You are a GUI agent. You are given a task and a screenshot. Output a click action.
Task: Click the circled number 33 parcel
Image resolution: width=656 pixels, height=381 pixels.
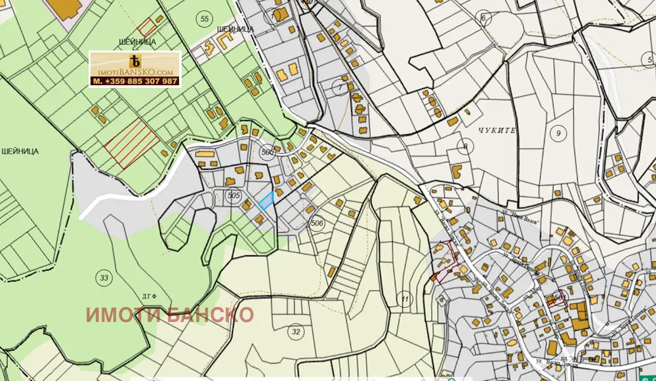(x=104, y=277)
